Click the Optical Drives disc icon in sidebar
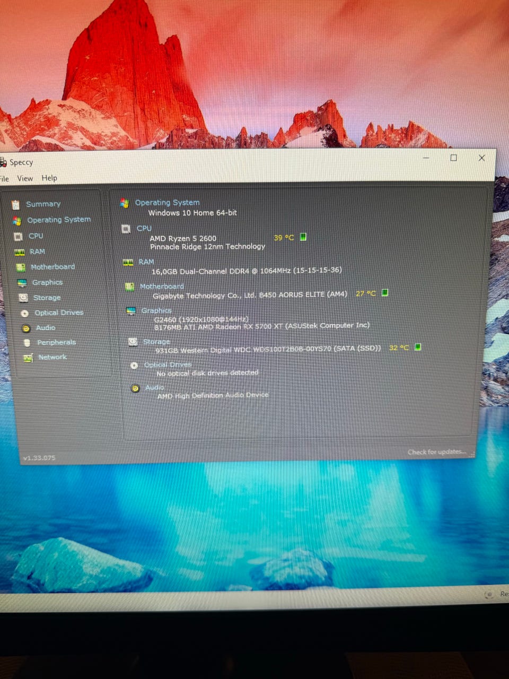This screenshot has height=679, width=509. [x=24, y=314]
